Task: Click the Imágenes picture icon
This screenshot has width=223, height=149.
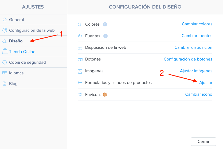Action: 80,71
